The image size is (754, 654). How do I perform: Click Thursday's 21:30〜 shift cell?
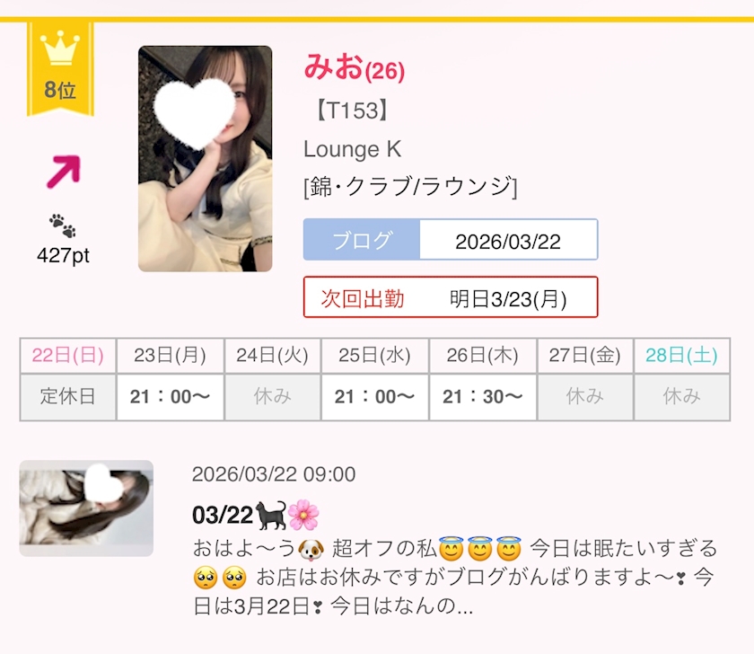[483, 397]
